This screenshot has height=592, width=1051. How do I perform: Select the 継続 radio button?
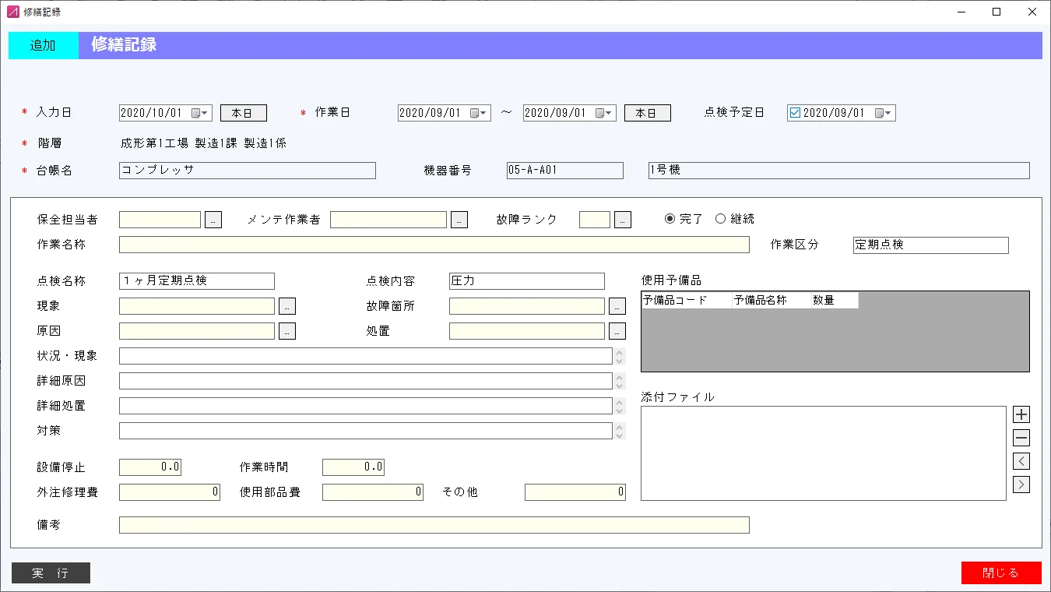[x=721, y=218]
